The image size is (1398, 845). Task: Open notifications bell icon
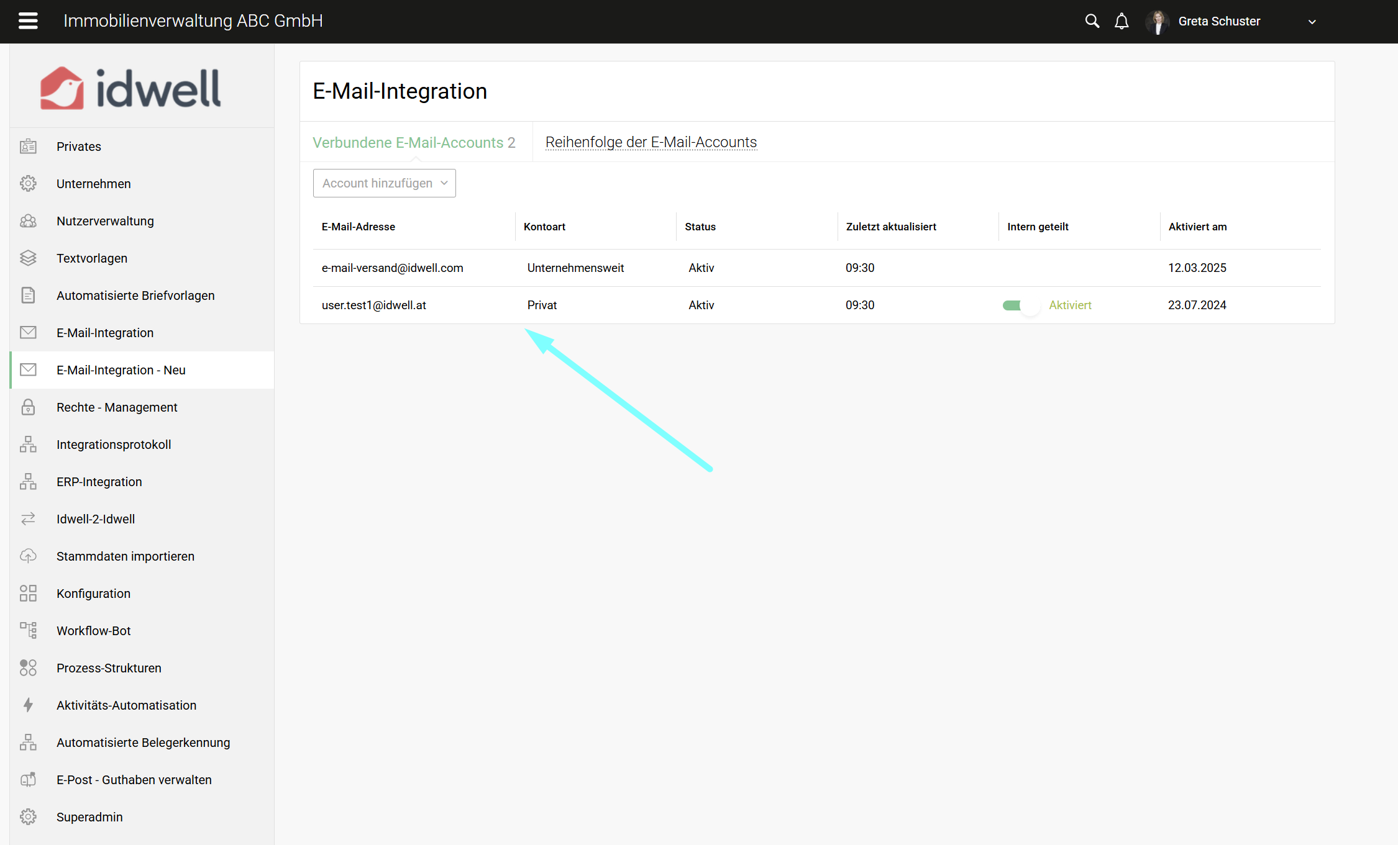point(1122,22)
